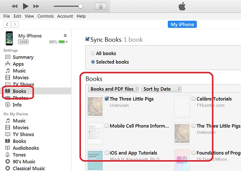Click Books icon under On My Device
241x171 pixels.
(x=8, y=141)
